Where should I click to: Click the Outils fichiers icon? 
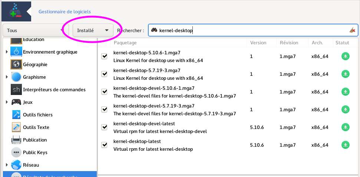coord(16,115)
